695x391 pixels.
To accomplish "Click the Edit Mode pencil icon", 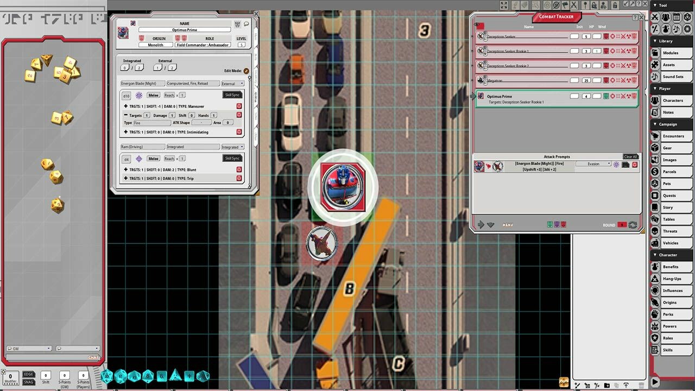I will (246, 71).
